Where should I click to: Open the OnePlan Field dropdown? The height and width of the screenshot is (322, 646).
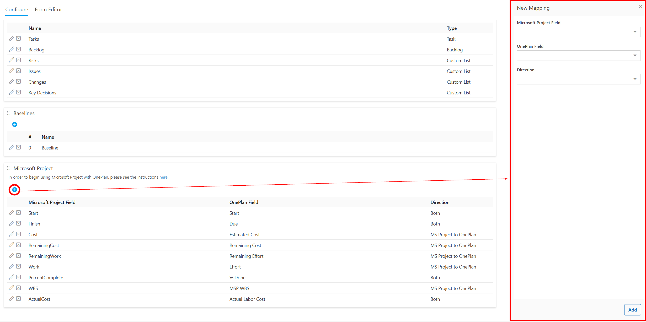(x=578, y=56)
